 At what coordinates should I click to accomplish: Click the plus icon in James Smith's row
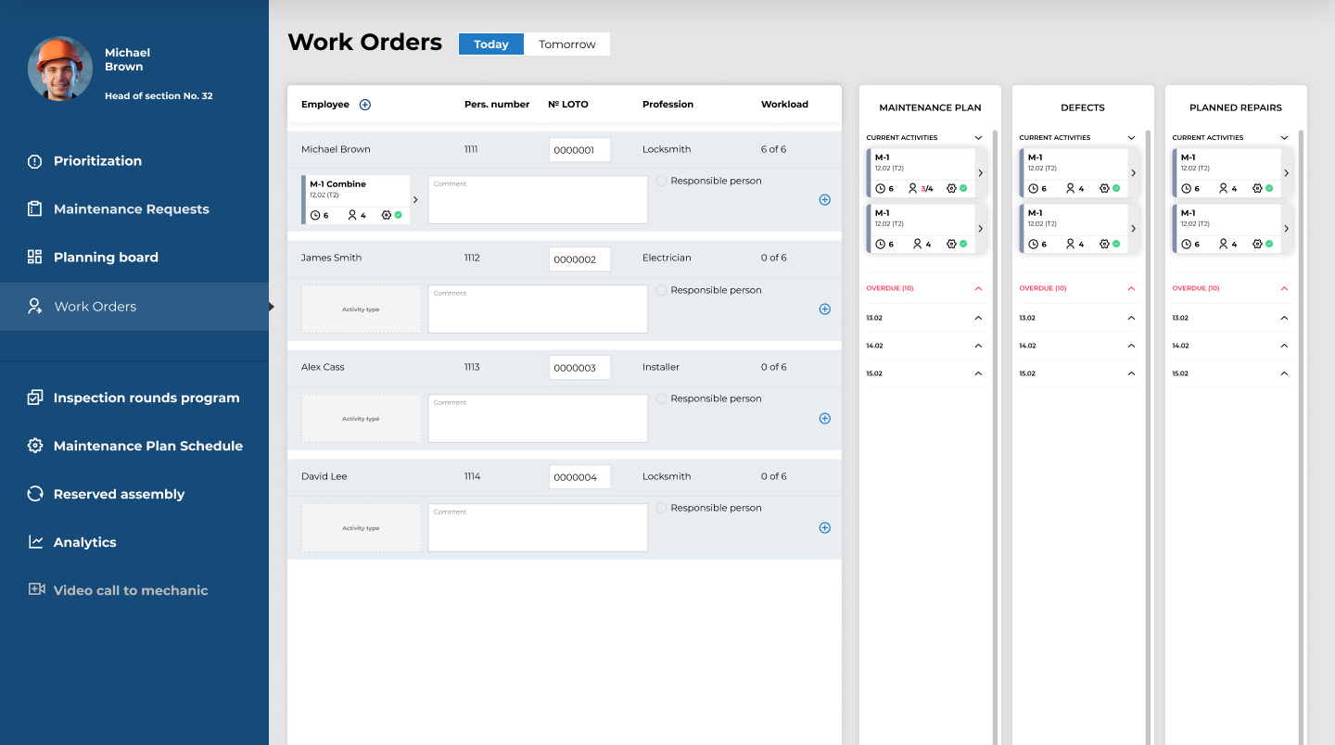click(824, 309)
